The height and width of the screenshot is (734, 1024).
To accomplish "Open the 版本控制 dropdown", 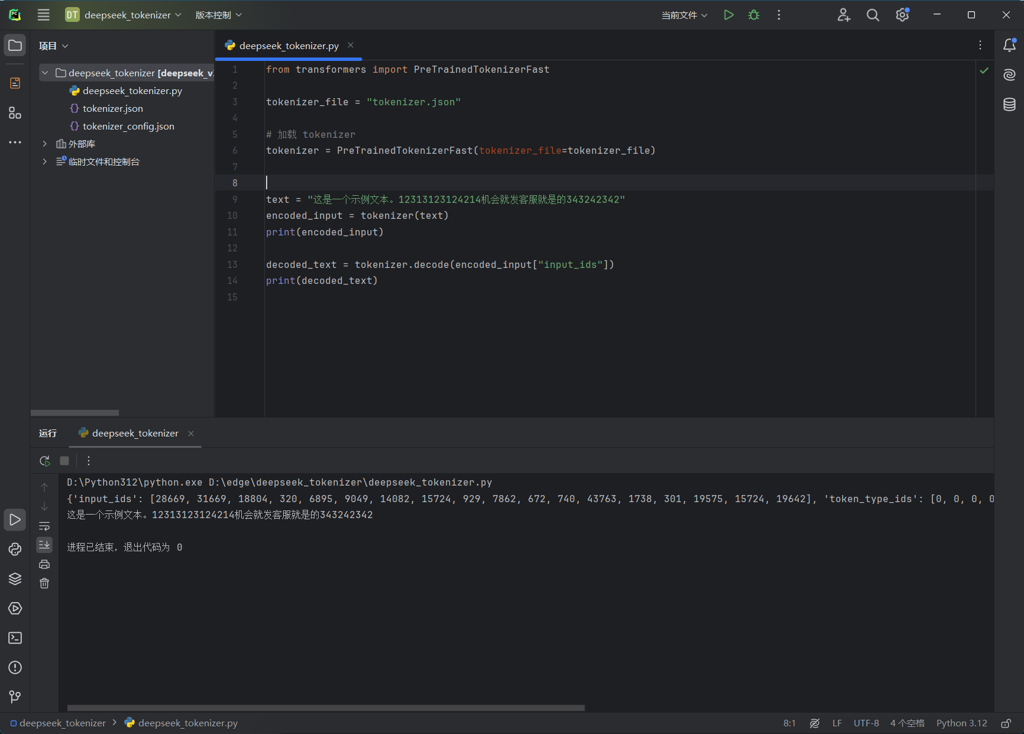I will tap(218, 15).
